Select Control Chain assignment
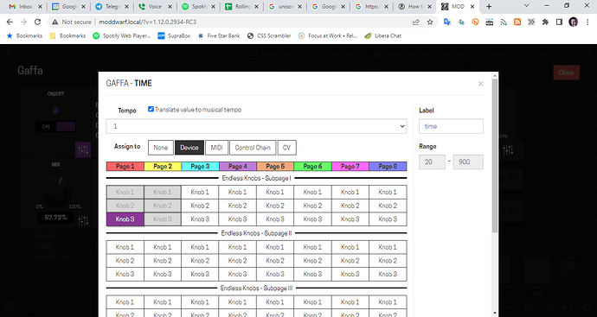This screenshot has height=317, width=597. 253,148
